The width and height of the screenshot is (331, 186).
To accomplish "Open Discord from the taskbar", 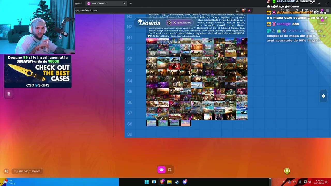I will (x=185, y=182).
